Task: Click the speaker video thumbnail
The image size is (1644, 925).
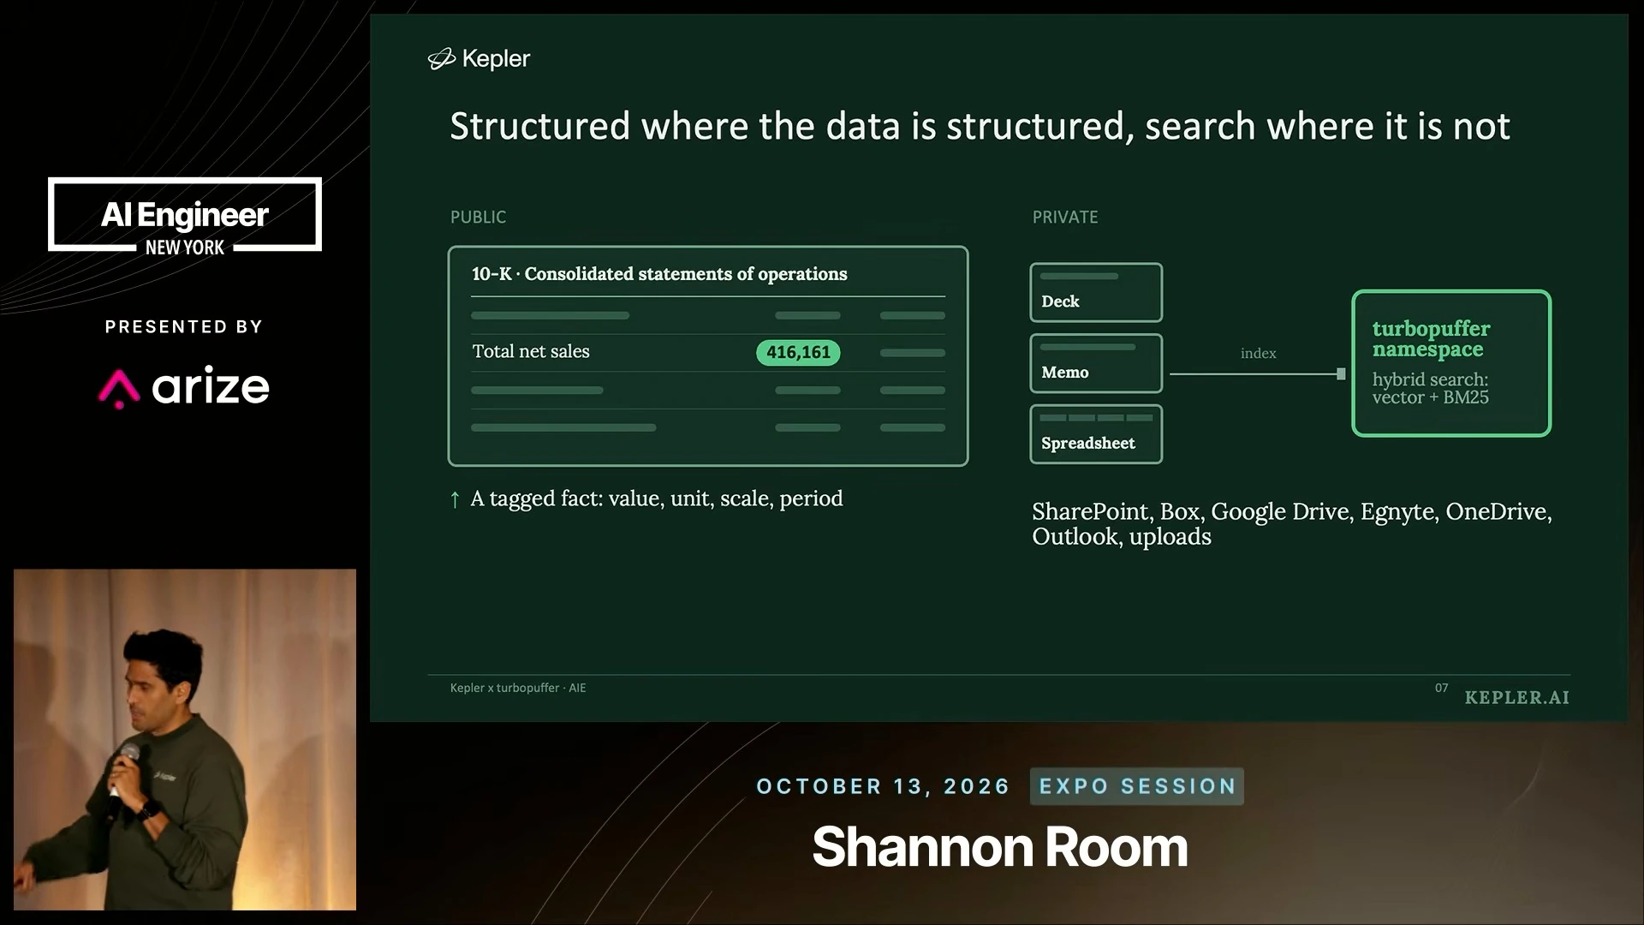Action: pos(185,739)
